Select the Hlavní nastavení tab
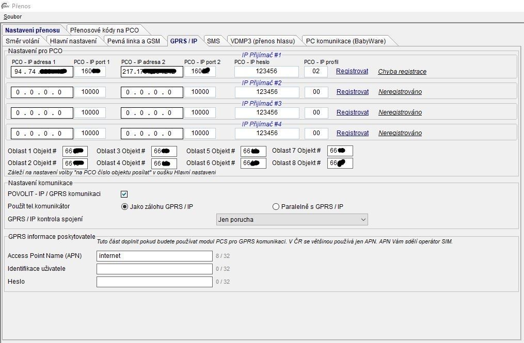Viewport: 524px width, 343px height. [x=73, y=41]
